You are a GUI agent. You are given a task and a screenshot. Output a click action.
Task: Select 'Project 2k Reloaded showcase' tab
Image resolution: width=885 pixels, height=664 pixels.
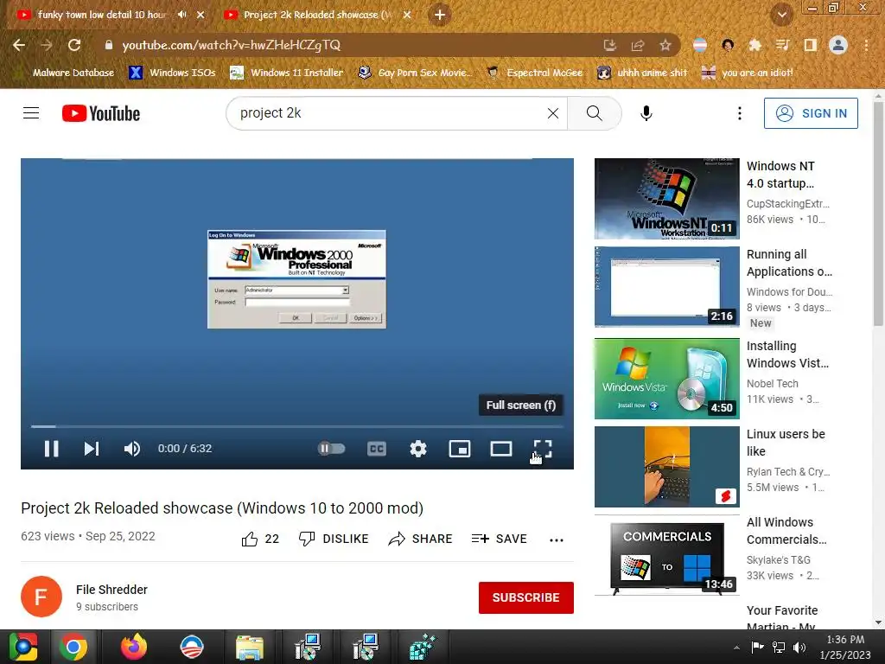[x=317, y=15]
